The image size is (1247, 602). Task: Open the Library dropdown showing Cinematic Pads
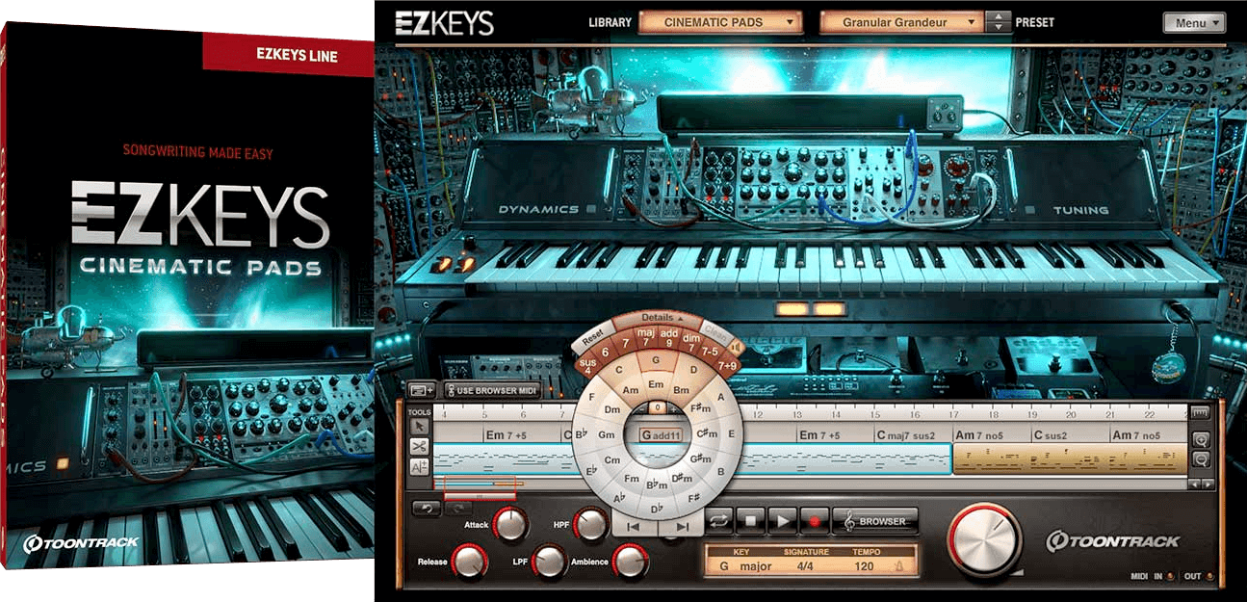[720, 21]
